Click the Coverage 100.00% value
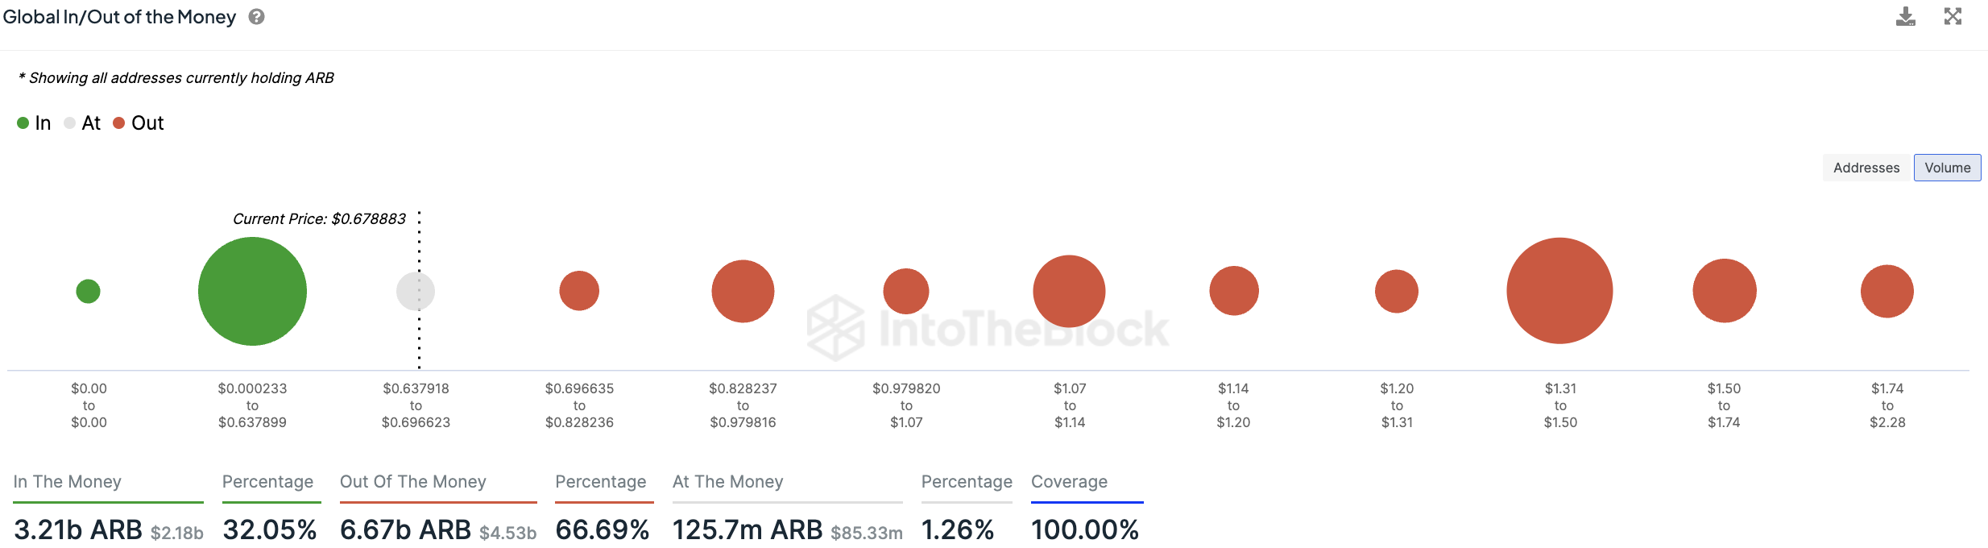This screenshot has width=1988, height=548. pyautogui.click(x=1084, y=529)
